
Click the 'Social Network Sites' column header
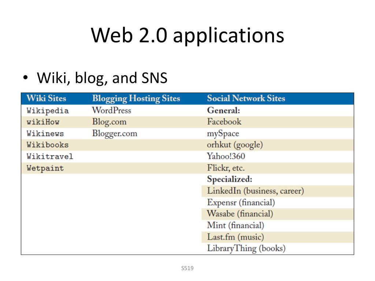(x=246, y=98)
